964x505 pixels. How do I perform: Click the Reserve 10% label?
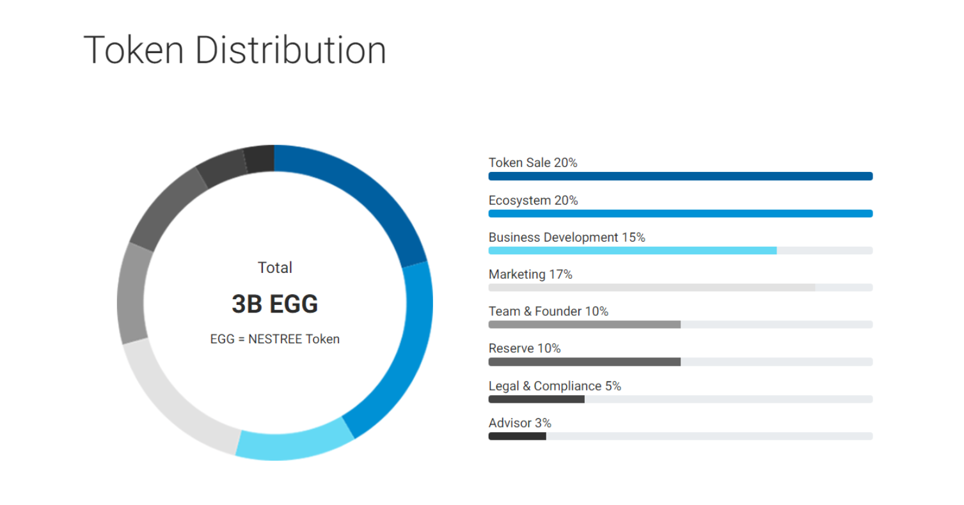[x=525, y=349]
